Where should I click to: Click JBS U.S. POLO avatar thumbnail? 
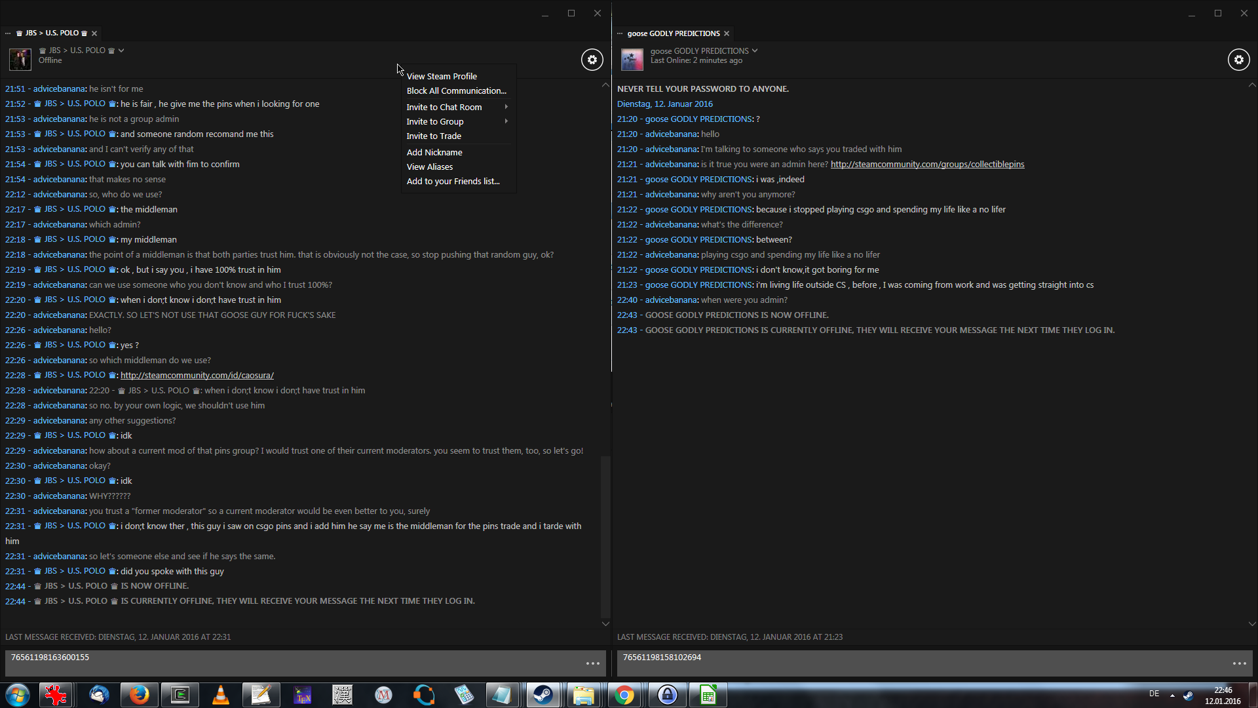click(x=20, y=59)
